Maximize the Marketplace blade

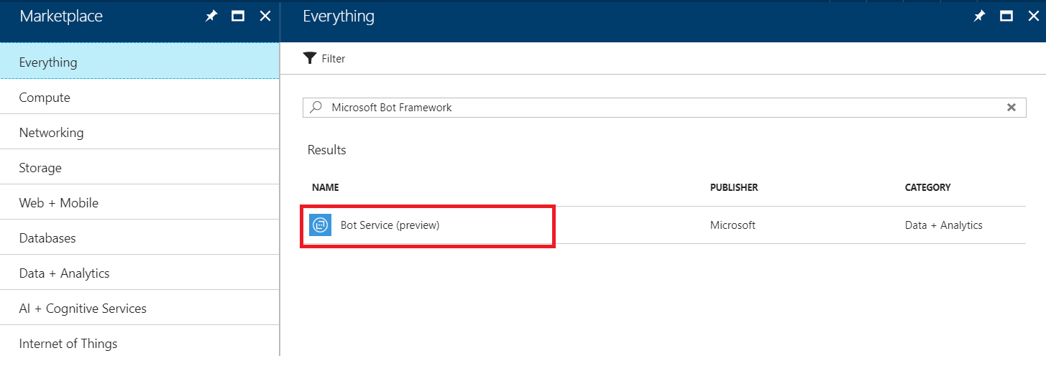[x=238, y=17]
